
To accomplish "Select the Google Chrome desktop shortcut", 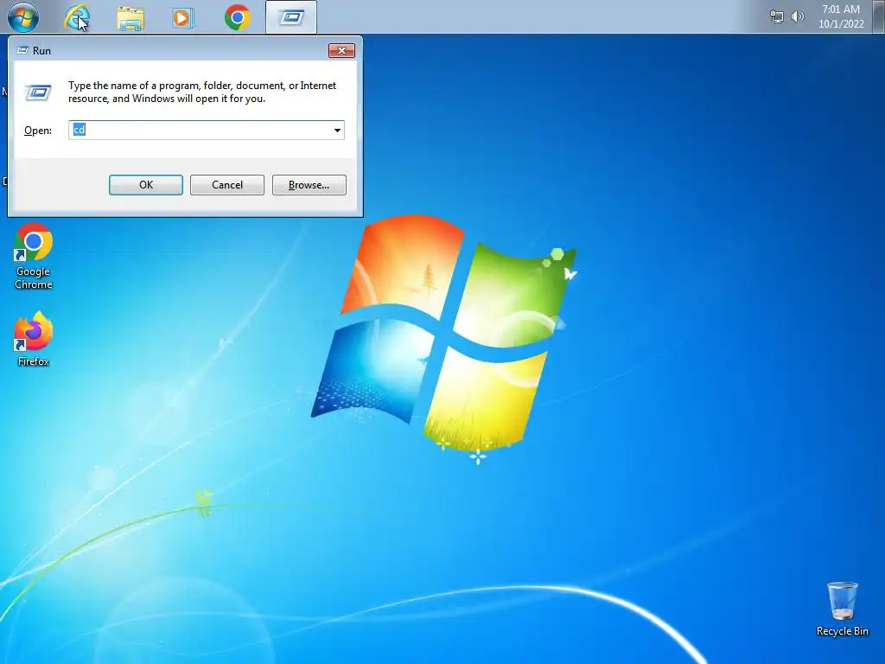I will 34,256.
